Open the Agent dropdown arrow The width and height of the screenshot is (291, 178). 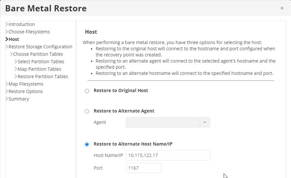(205, 122)
